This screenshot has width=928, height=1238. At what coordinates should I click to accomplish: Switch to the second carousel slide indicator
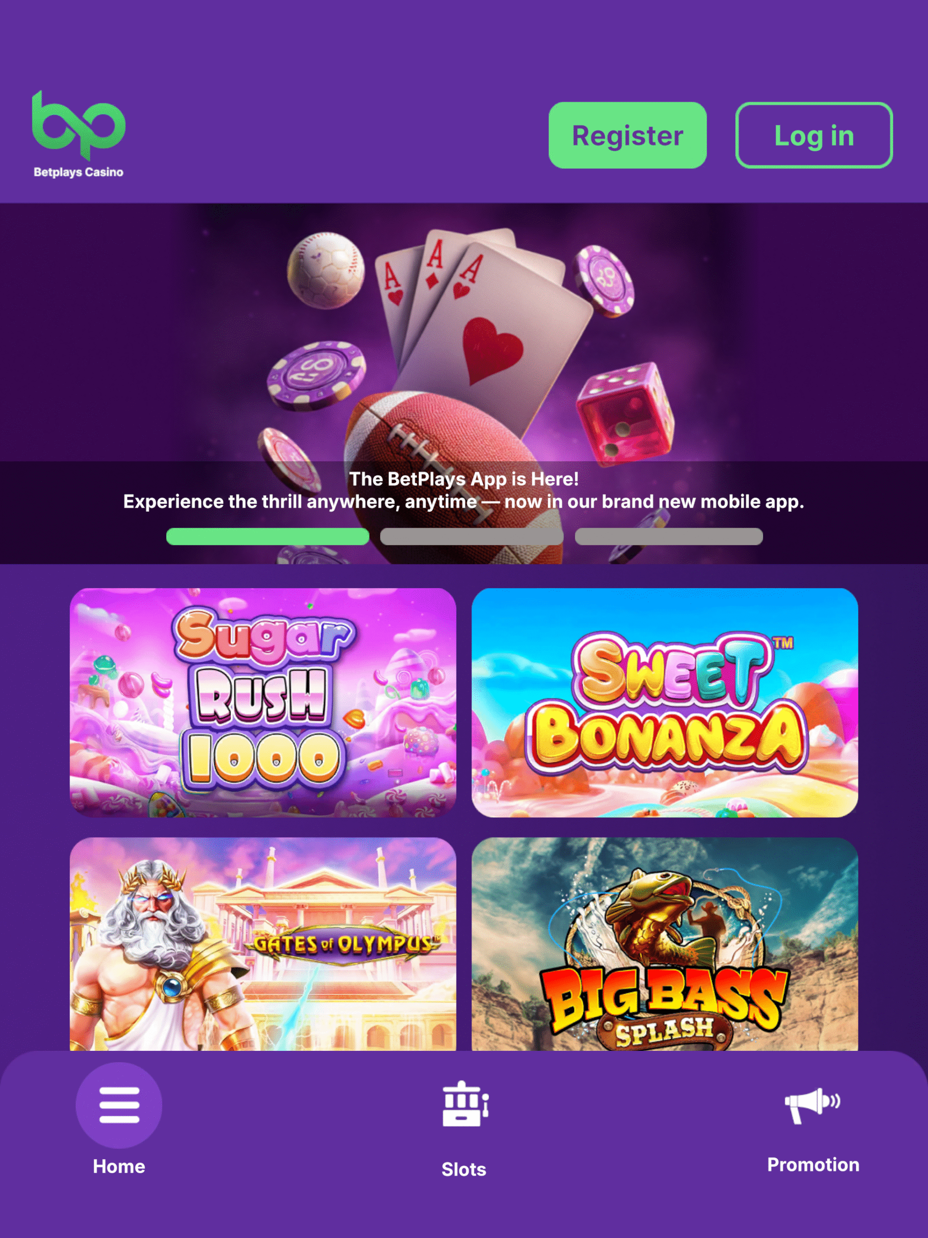click(x=471, y=536)
